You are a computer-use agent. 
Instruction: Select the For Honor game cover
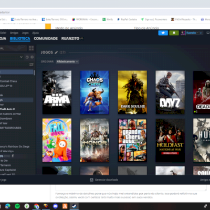pyautogui.click(x=94, y=140)
